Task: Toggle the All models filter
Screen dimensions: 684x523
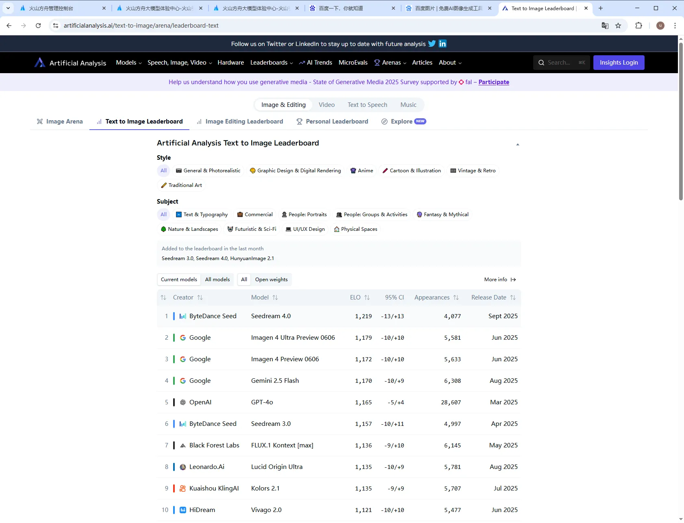Action: 217,280
